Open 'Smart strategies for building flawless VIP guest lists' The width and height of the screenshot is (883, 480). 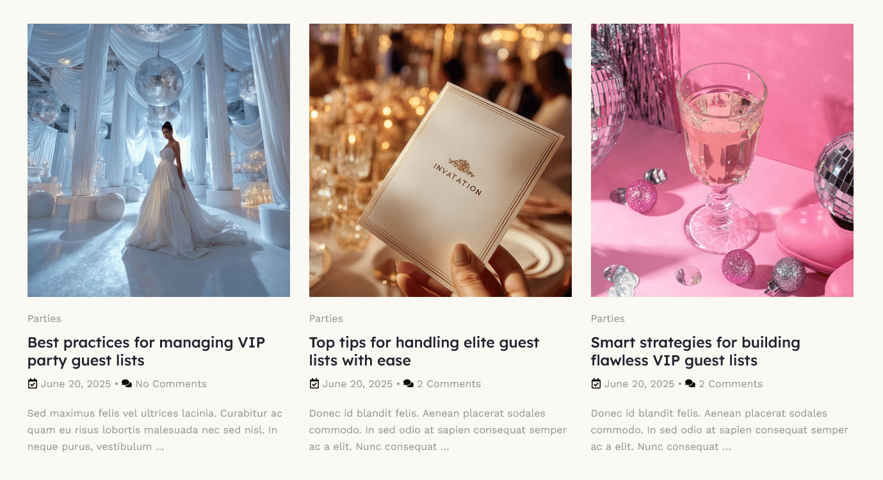point(695,351)
